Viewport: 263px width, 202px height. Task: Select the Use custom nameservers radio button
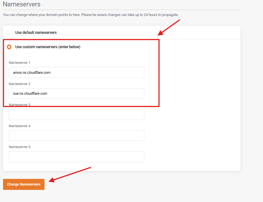[x=9, y=47]
